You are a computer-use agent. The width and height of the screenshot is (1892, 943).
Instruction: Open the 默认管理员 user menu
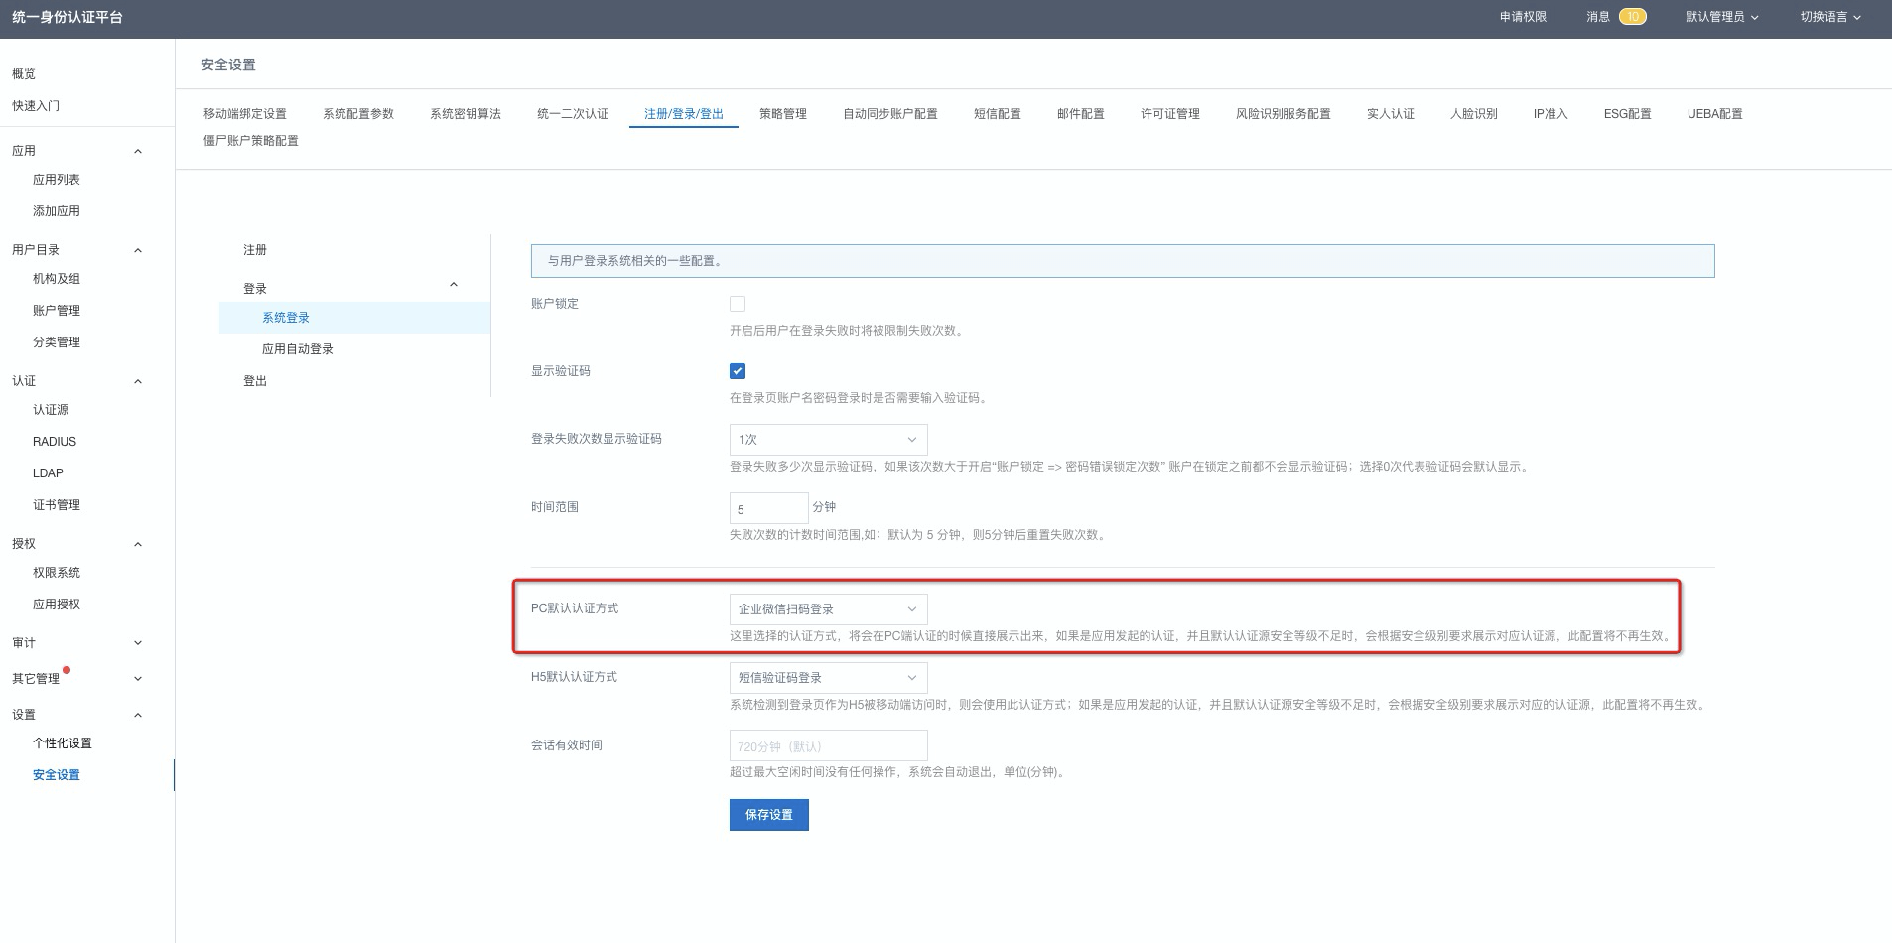coord(1721,17)
